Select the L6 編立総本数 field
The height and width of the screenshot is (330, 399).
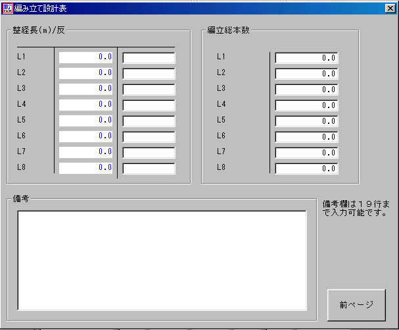tap(306, 136)
